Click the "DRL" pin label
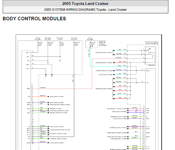Viewport: 175px width, 150px height. pyautogui.click(x=29, y=97)
